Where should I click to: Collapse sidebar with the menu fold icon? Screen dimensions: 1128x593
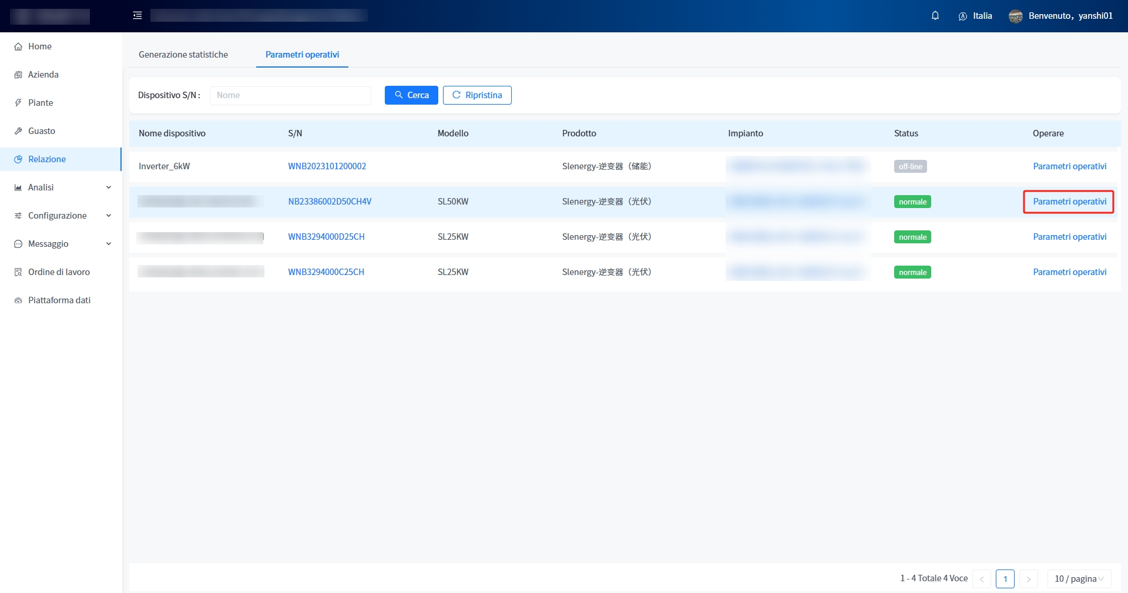[137, 16]
